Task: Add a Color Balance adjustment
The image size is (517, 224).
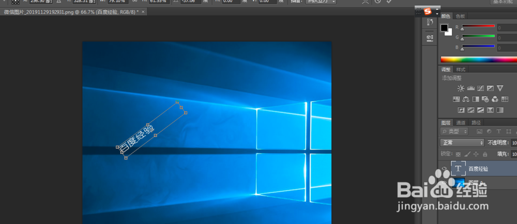Action: coord(466,99)
